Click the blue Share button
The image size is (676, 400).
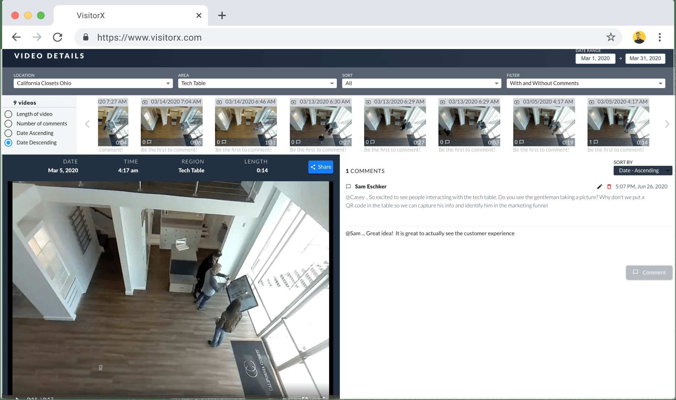320,167
